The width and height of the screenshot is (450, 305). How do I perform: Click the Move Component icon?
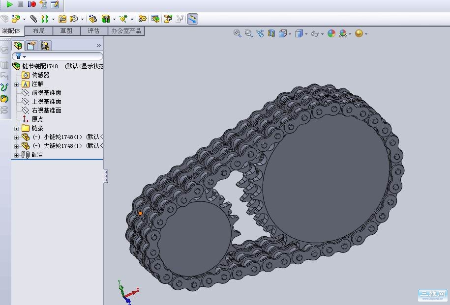click(x=74, y=19)
